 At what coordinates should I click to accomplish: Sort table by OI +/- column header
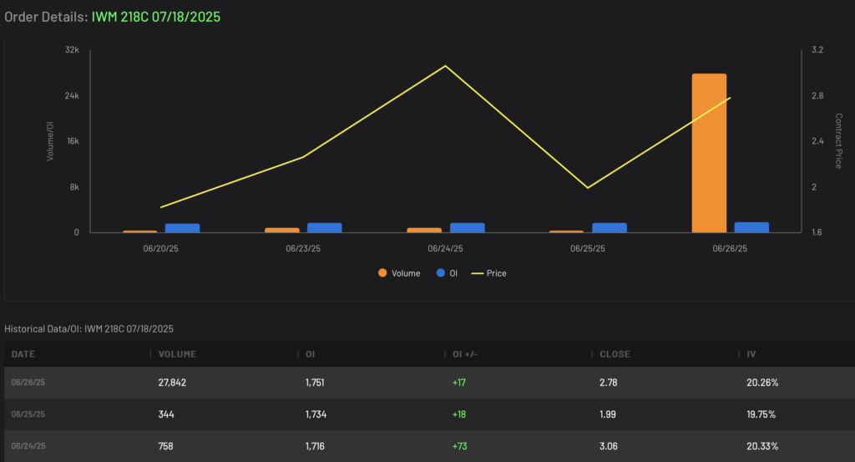coord(465,354)
